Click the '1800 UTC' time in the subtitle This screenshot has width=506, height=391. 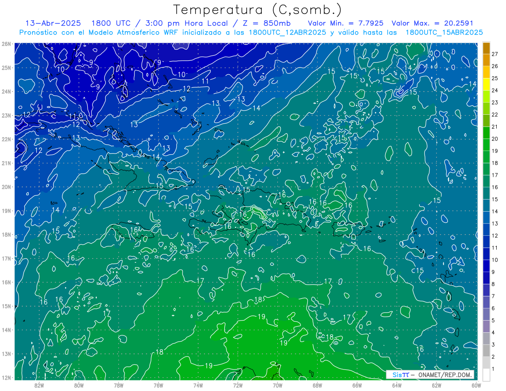(112, 23)
